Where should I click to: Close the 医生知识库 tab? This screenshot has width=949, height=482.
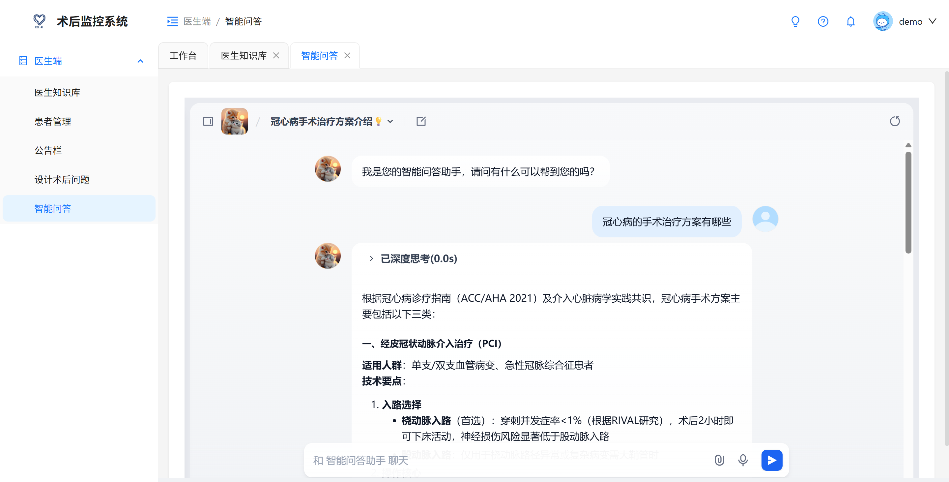tap(276, 56)
